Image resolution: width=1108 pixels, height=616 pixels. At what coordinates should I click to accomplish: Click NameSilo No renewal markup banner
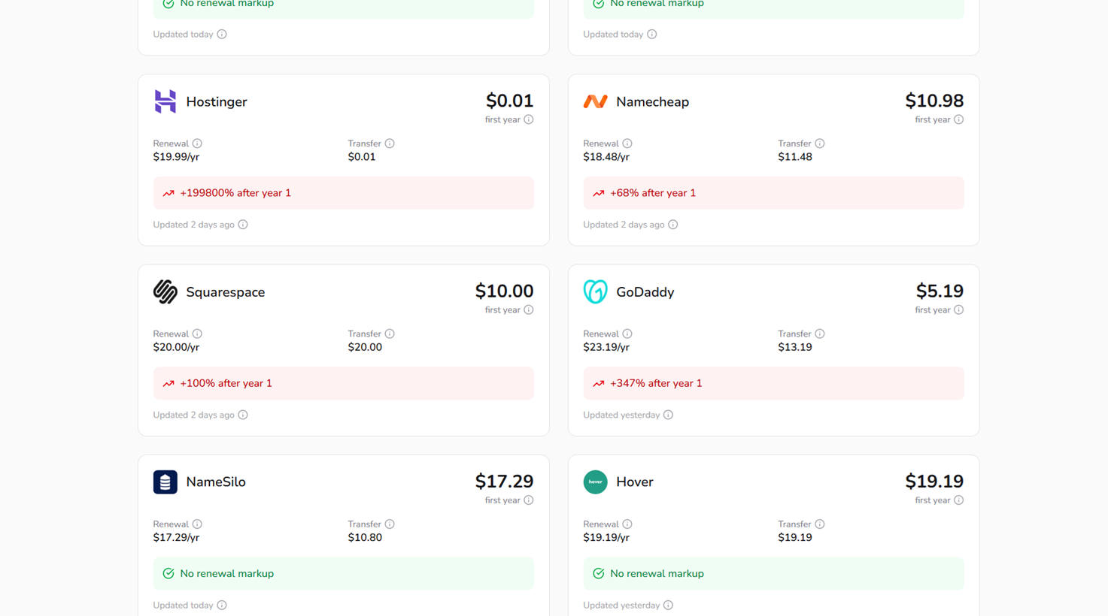pos(344,573)
